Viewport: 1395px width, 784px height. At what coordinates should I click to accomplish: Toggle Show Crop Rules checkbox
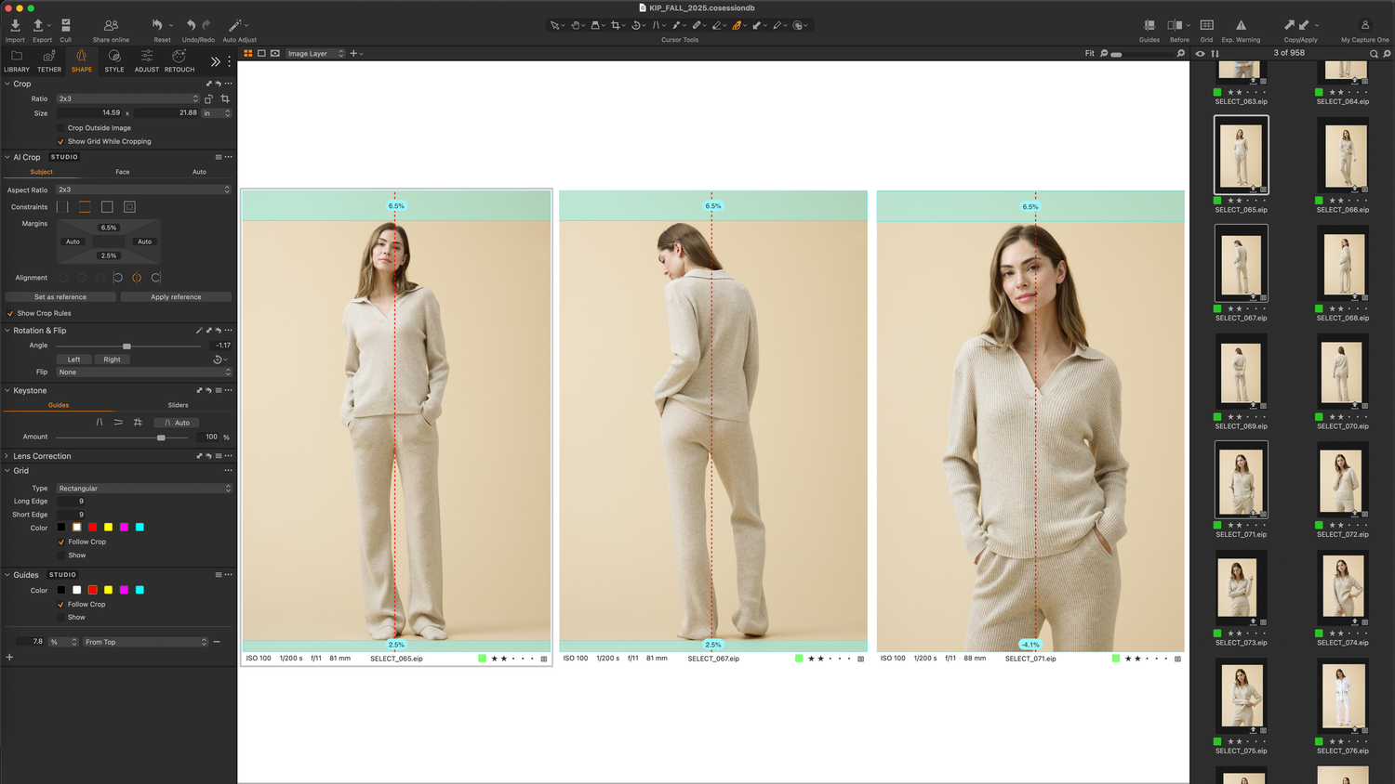pyautogui.click(x=10, y=313)
